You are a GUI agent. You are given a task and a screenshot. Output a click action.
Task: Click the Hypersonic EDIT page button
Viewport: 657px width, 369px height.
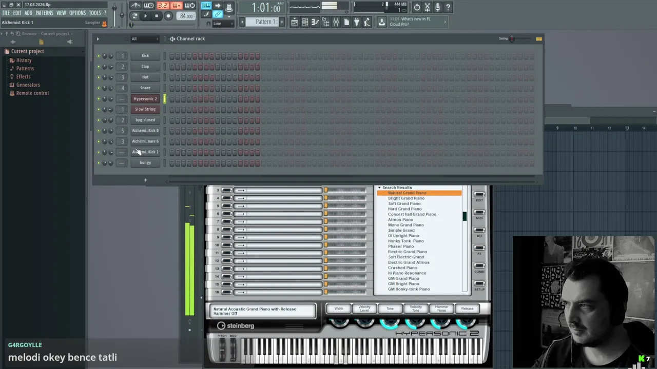click(479, 195)
